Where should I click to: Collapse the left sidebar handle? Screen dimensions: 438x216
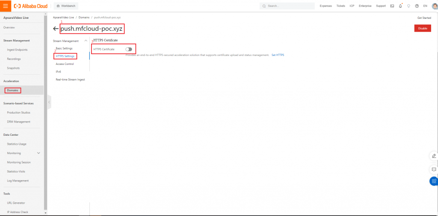[x=49, y=102]
